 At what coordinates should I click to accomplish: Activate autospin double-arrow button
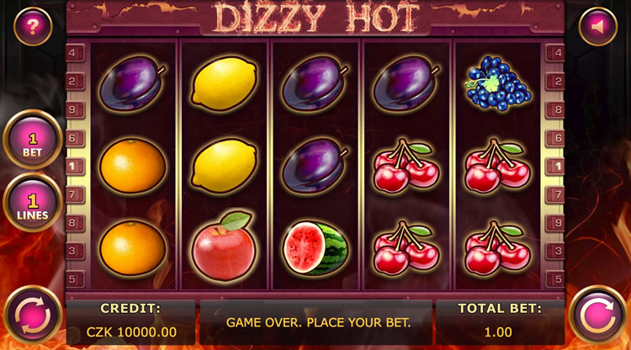(x=33, y=315)
